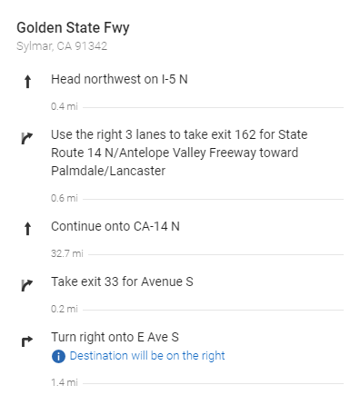The width and height of the screenshot is (360, 395).
Task: Select the Take exit 33 for Avenue S step
Action: coord(122,281)
